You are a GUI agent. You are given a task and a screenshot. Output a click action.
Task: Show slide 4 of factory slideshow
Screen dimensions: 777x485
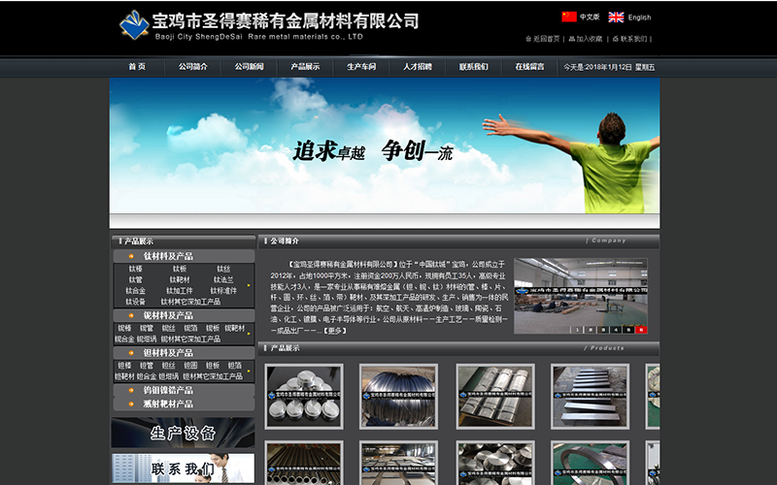[x=616, y=330]
